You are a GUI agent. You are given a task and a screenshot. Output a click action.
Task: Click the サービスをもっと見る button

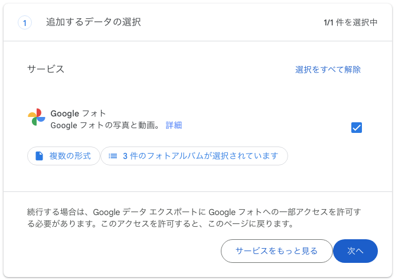(x=276, y=251)
